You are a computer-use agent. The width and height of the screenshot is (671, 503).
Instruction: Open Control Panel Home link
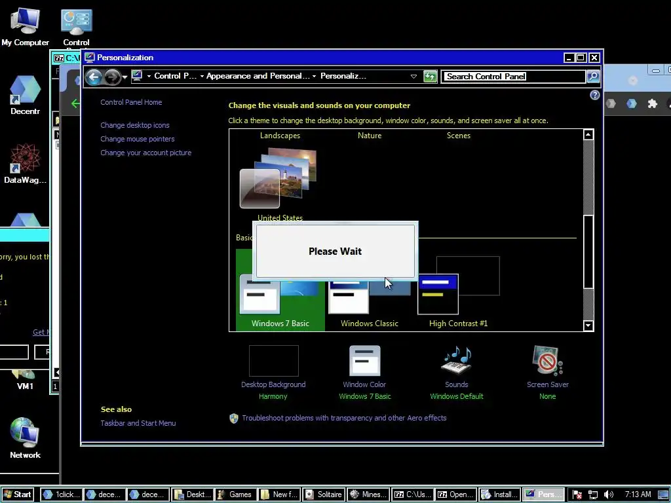(131, 102)
